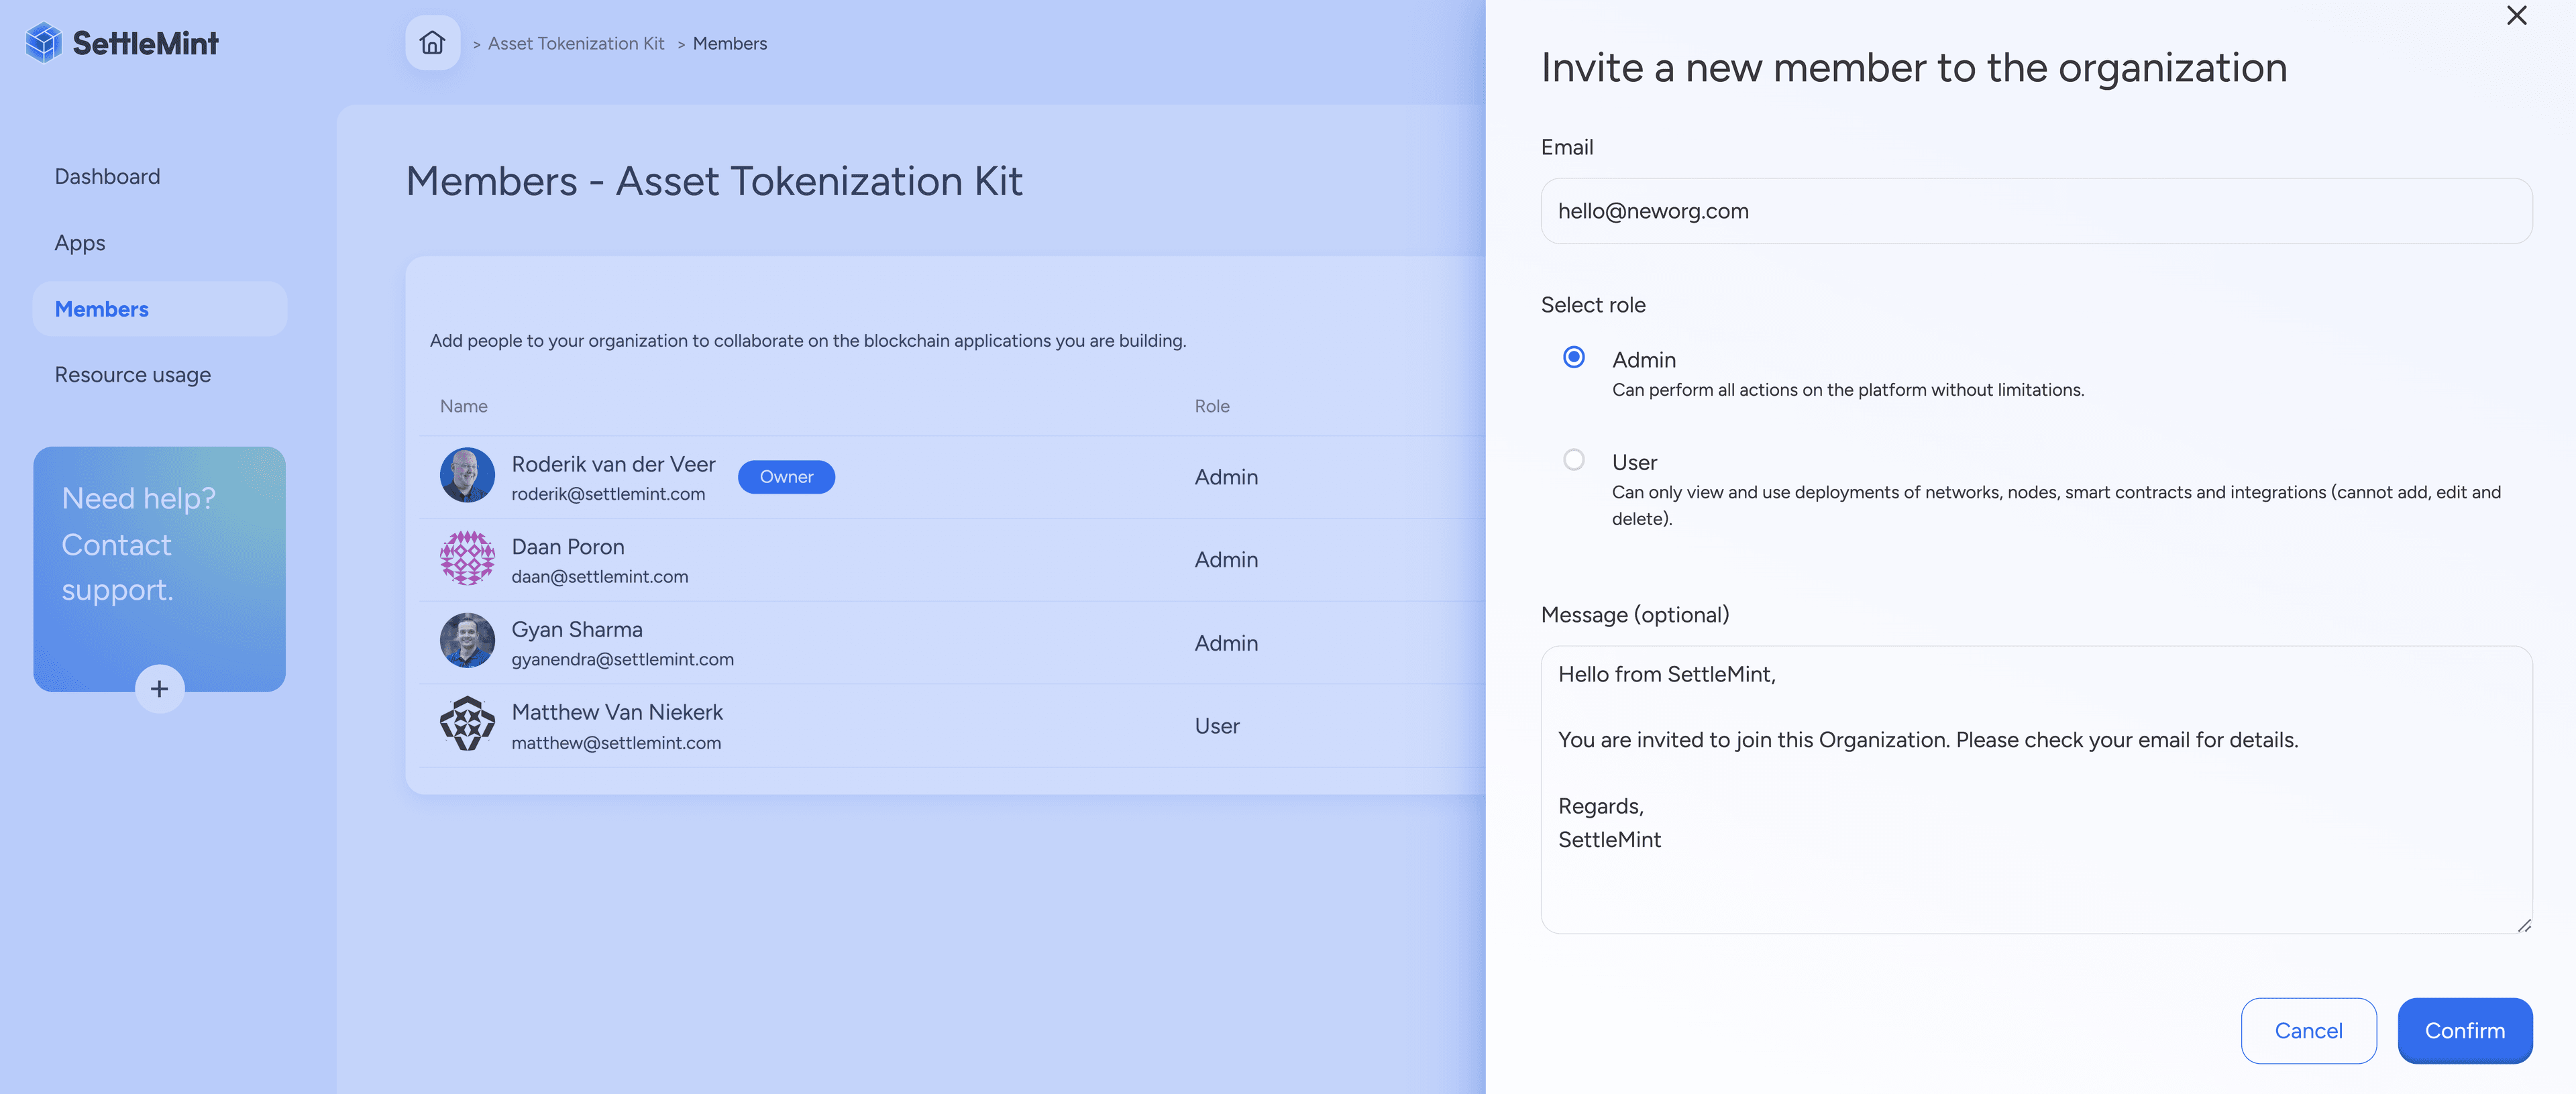Open Resource usage in the sidebar
2576x1094 pixels.
point(132,375)
